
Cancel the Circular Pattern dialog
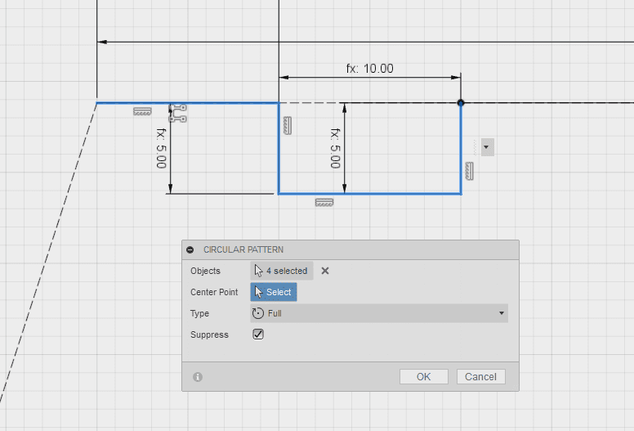coord(480,377)
